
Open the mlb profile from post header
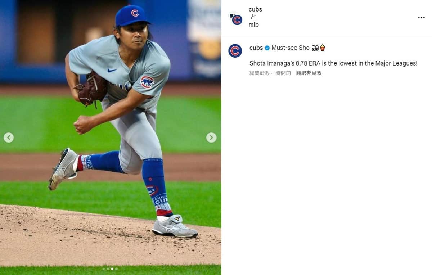253,25
